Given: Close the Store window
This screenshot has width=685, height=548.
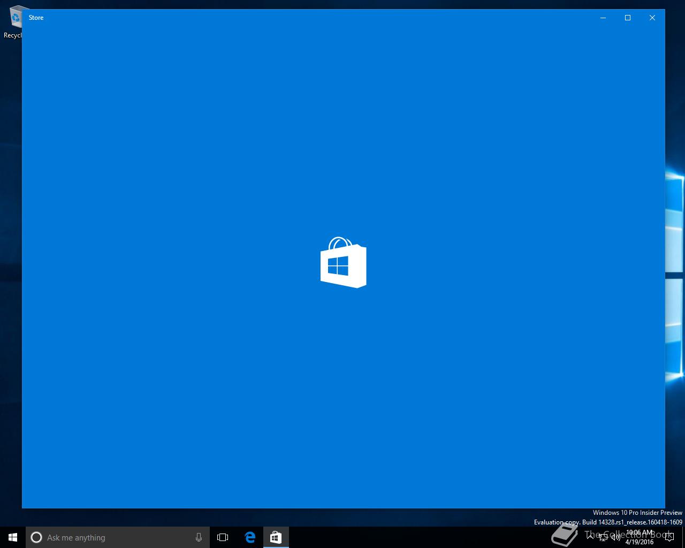Looking at the screenshot, I should [x=652, y=18].
